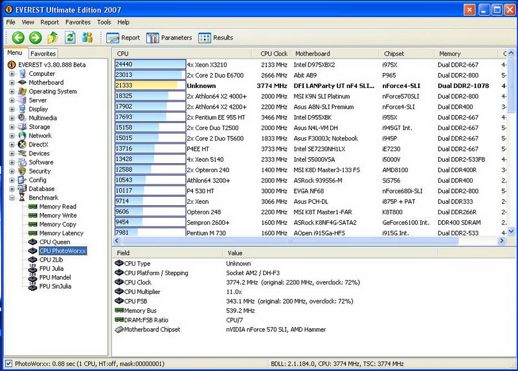
Task: Expand the Storage tree node
Action: click(12, 127)
